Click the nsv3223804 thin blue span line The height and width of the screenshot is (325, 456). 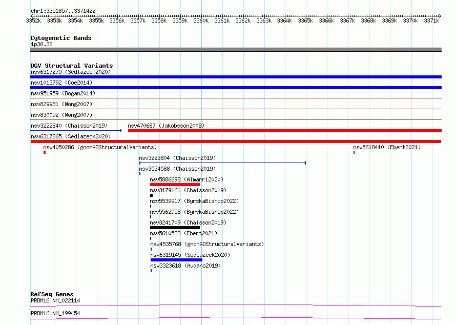[222, 163]
